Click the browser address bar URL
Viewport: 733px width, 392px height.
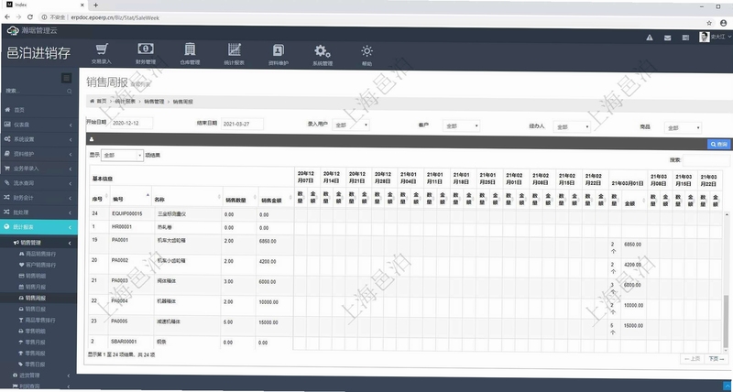click(115, 17)
